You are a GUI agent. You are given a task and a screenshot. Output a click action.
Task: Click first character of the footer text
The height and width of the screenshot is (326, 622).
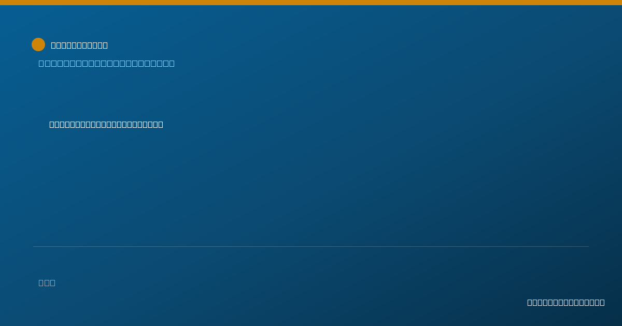coord(530,302)
